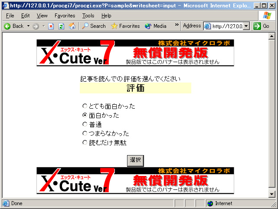Refresh the page with the green arrows icon
The image size is (278, 209).
[x=61, y=26]
